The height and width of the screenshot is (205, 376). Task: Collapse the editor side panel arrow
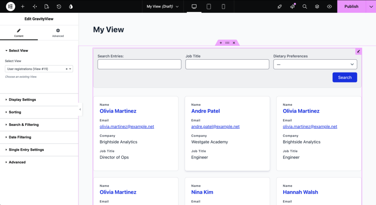(80, 109)
